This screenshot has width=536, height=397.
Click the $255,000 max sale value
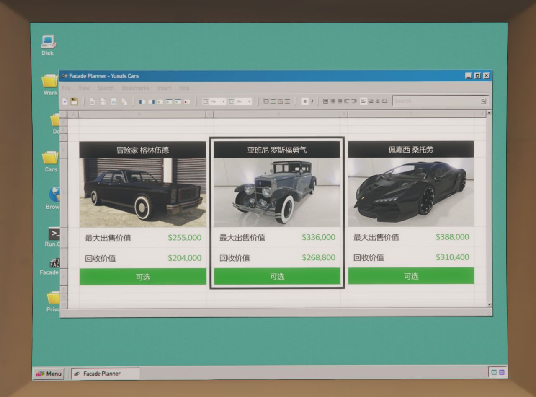tap(185, 238)
